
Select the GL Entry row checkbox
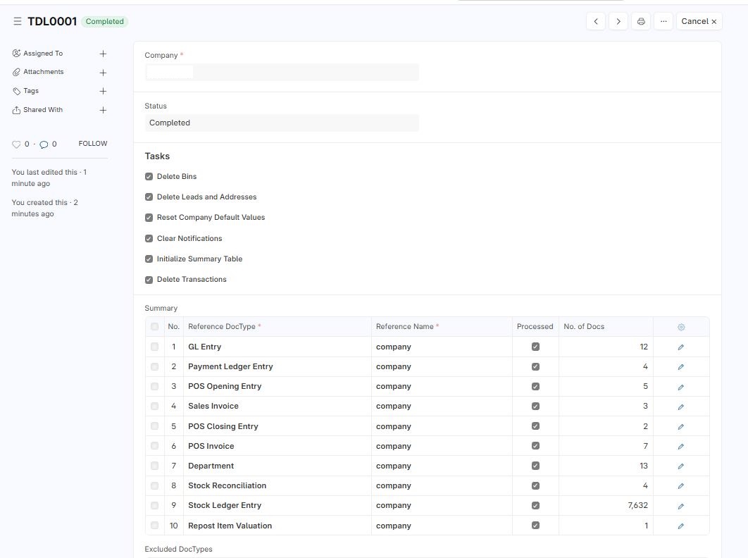pos(154,347)
